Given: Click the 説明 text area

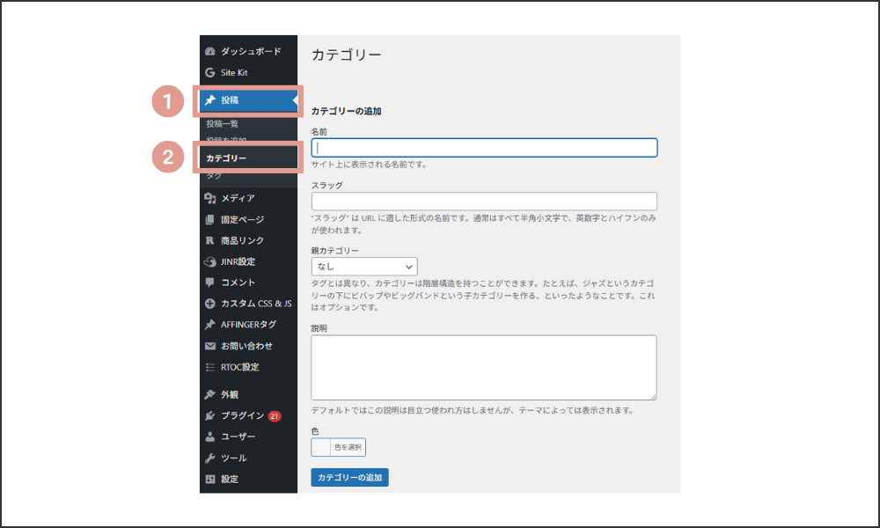Looking at the screenshot, I should click(484, 368).
